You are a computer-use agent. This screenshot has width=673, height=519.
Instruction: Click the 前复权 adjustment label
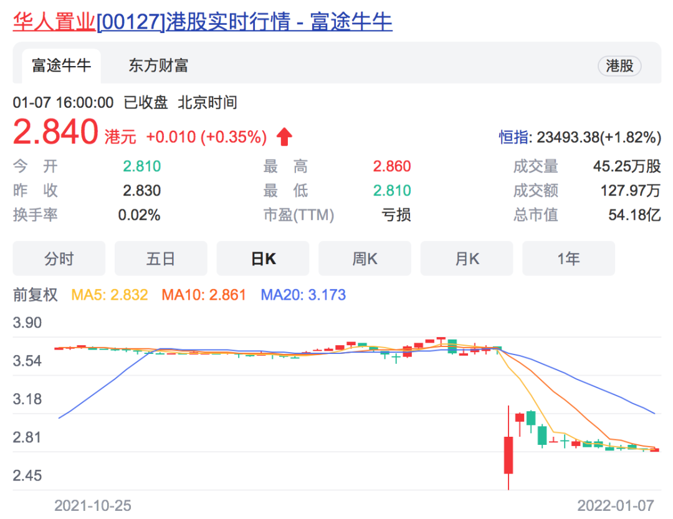[x=35, y=296]
